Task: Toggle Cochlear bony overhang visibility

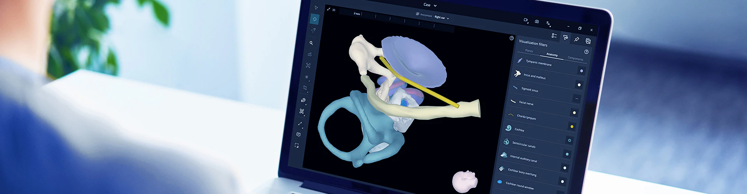Action: [563, 182]
